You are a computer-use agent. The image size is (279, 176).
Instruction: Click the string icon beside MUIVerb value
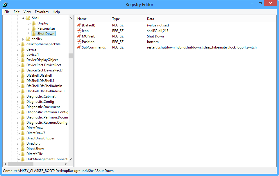[79, 36]
